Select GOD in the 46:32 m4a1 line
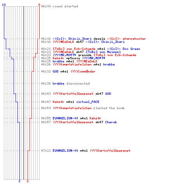Screen dimensions: 175x195 click(56, 71)
